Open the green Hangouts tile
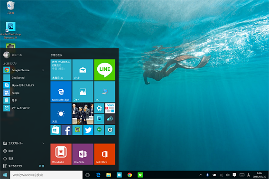Screen dimensions: 269x179 (99, 130)
